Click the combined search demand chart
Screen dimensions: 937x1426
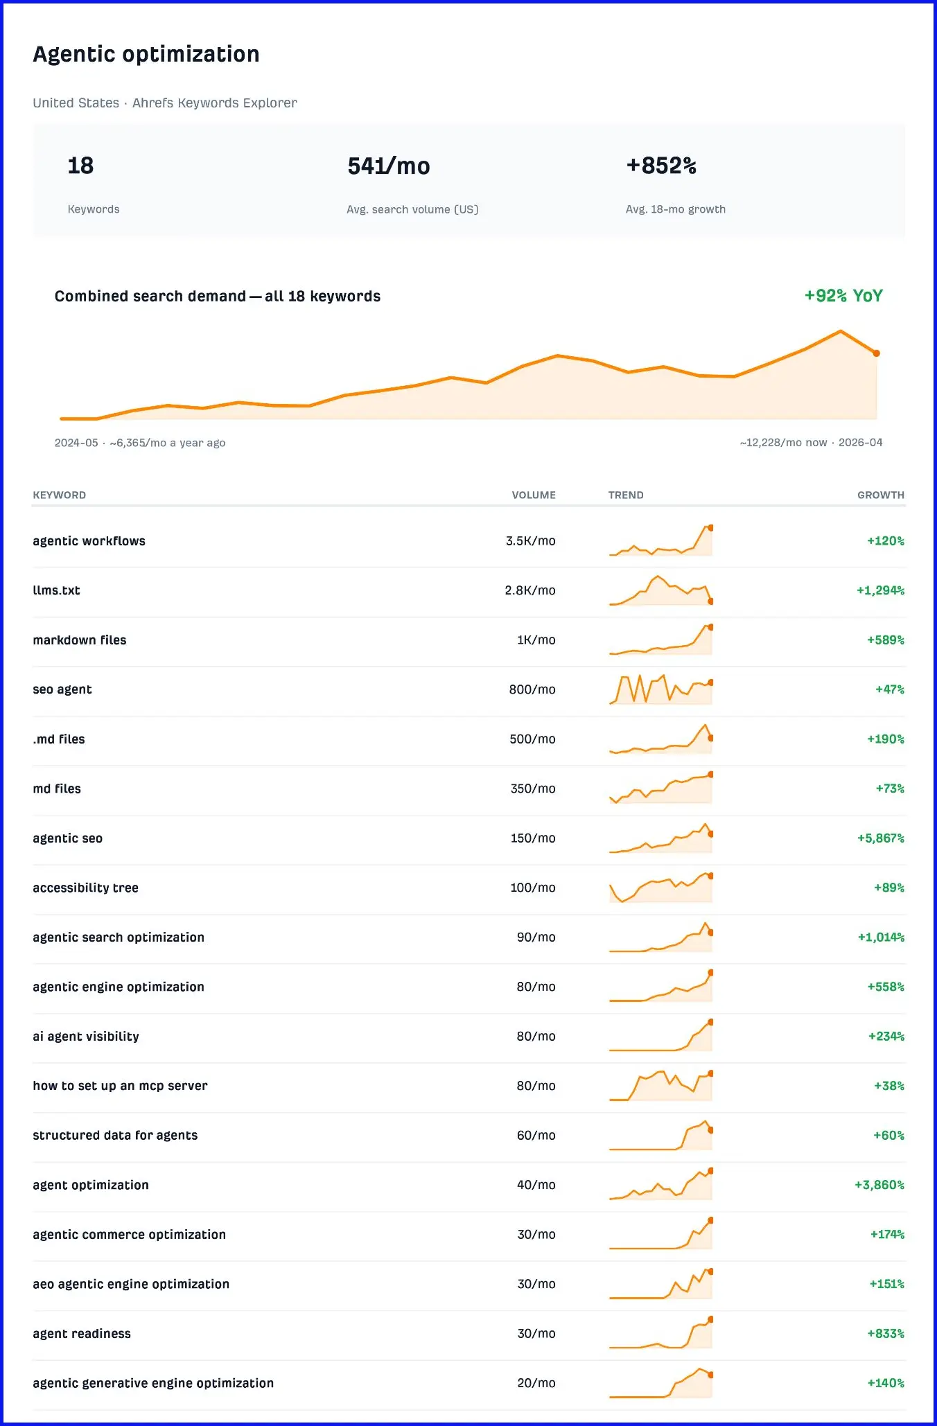tap(468, 375)
